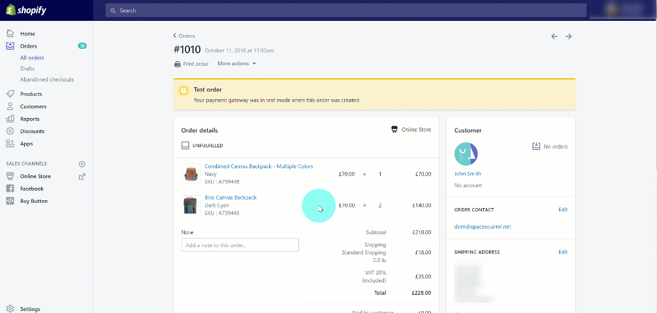Open the John Smith customer link

468,173
